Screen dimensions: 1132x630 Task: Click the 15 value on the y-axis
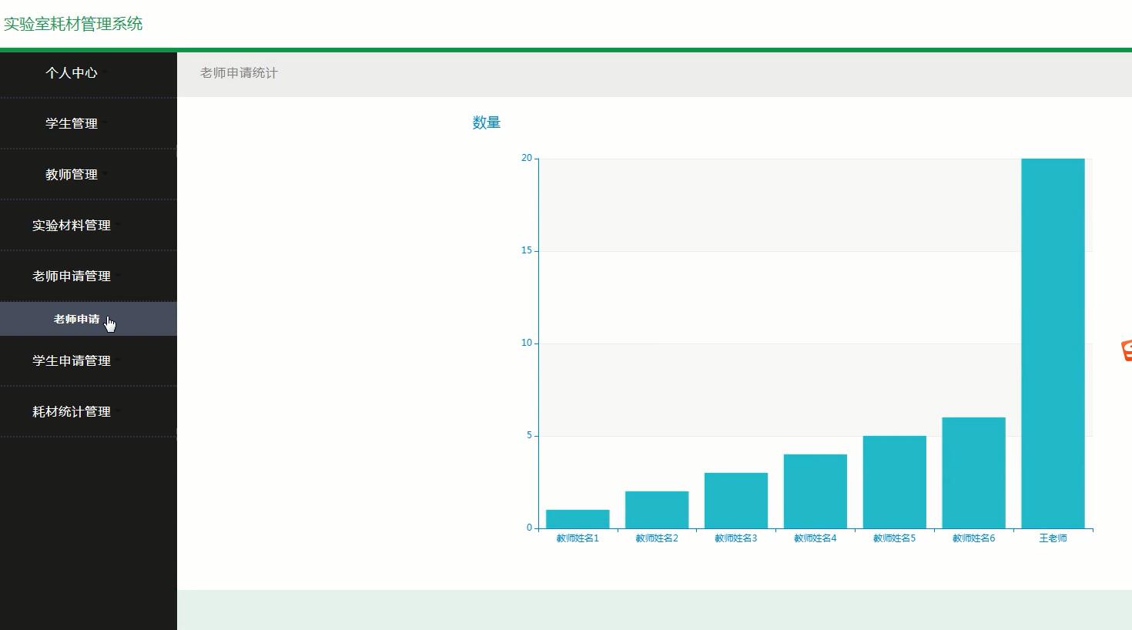click(527, 250)
